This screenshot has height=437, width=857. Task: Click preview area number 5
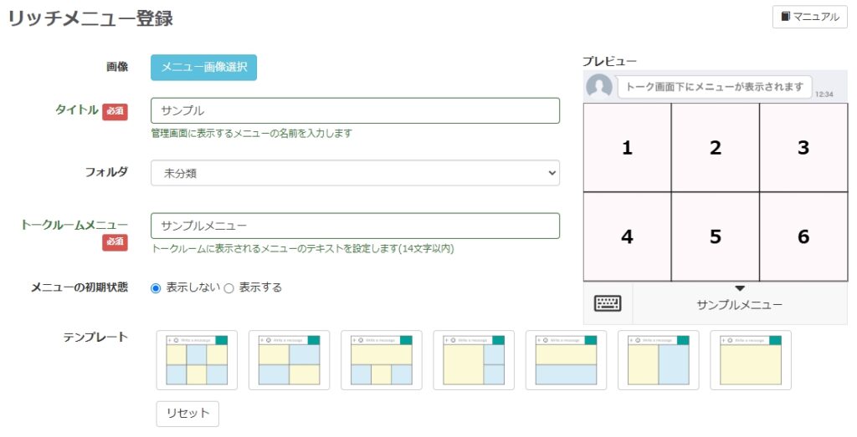(x=715, y=236)
